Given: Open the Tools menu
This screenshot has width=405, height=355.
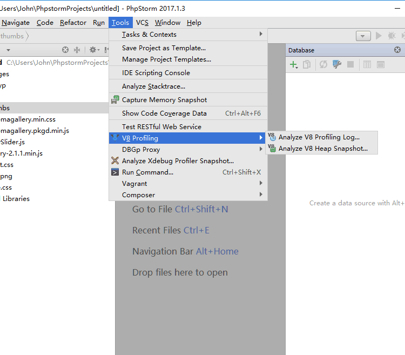Looking at the screenshot, I should coord(120,23).
